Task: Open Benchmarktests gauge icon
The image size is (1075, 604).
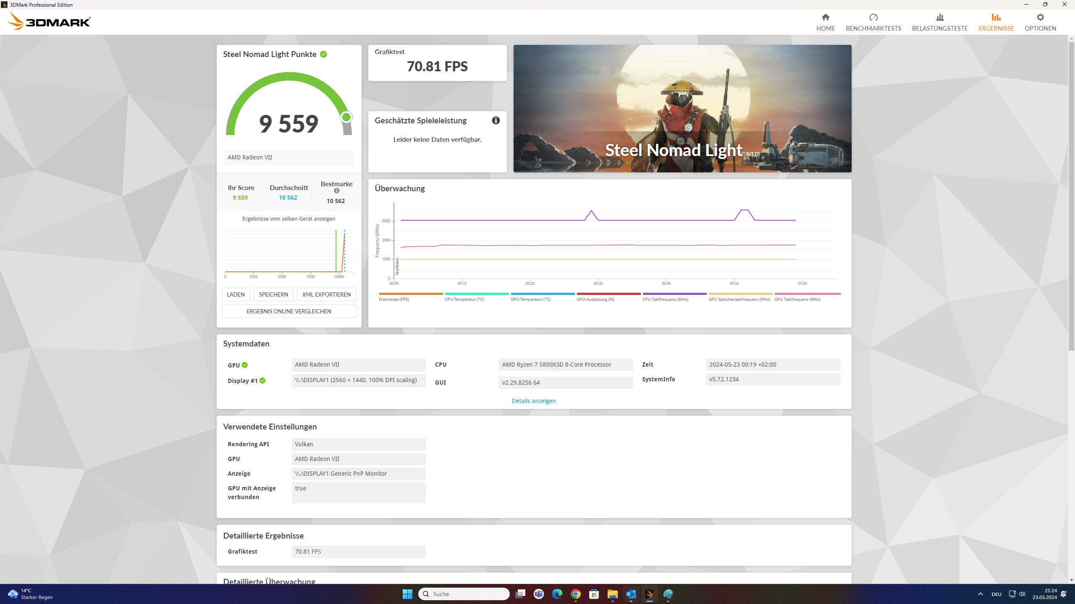Action: 873,18
